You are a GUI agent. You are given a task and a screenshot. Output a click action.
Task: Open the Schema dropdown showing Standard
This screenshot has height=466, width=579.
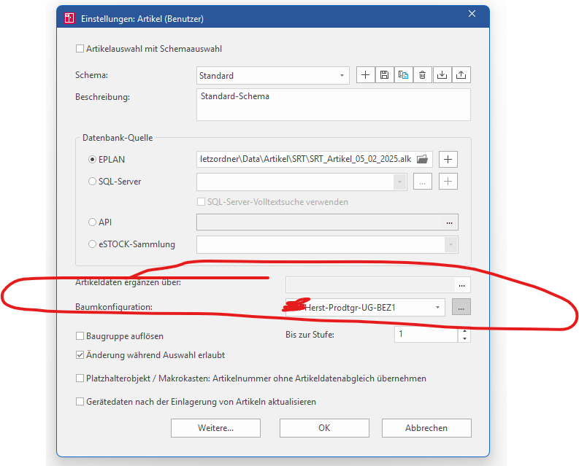tap(273, 76)
